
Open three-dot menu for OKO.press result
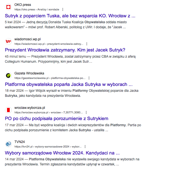[x=63, y=10]
